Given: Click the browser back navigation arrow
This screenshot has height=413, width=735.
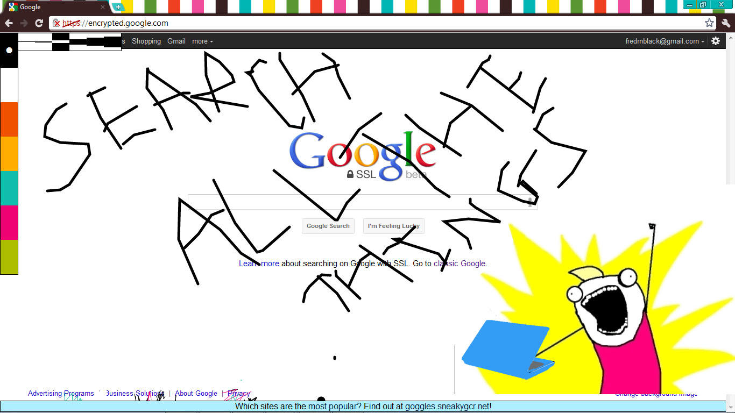Looking at the screenshot, I should [9, 23].
